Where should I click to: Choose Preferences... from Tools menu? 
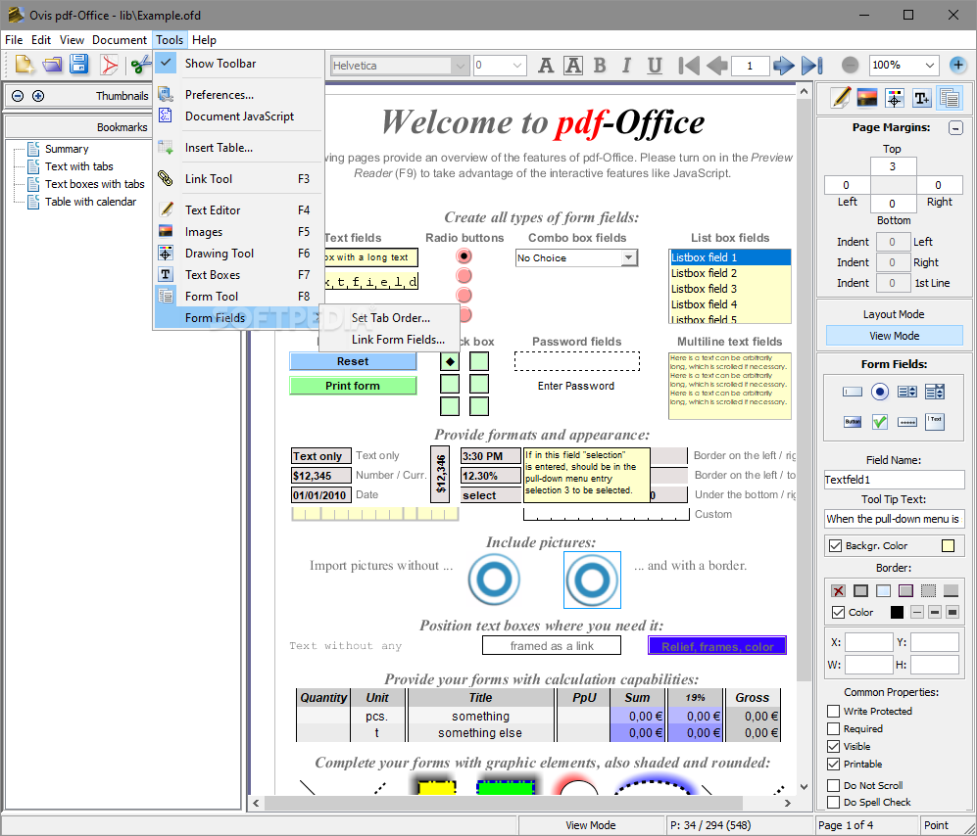(x=239, y=95)
